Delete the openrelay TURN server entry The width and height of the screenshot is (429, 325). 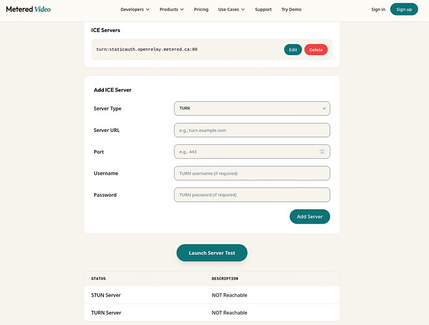coord(316,49)
